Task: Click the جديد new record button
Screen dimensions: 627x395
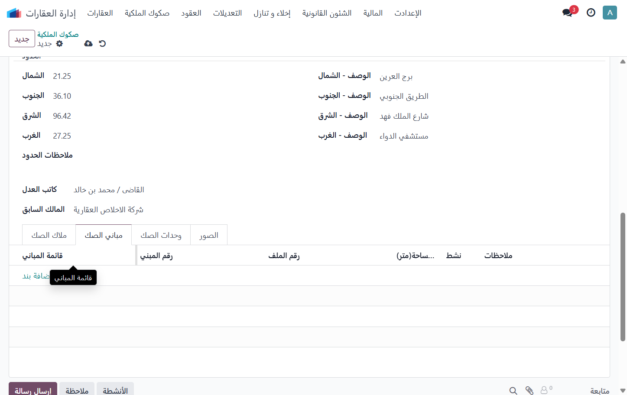Action: coord(22,39)
